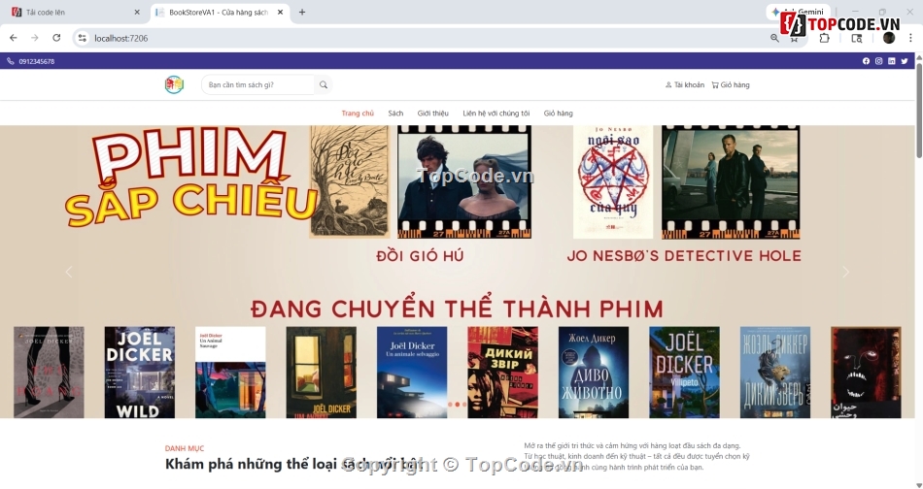Open Chrome three-dot menu
The width and height of the screenshot is (923, 489).
coord(910,38)
